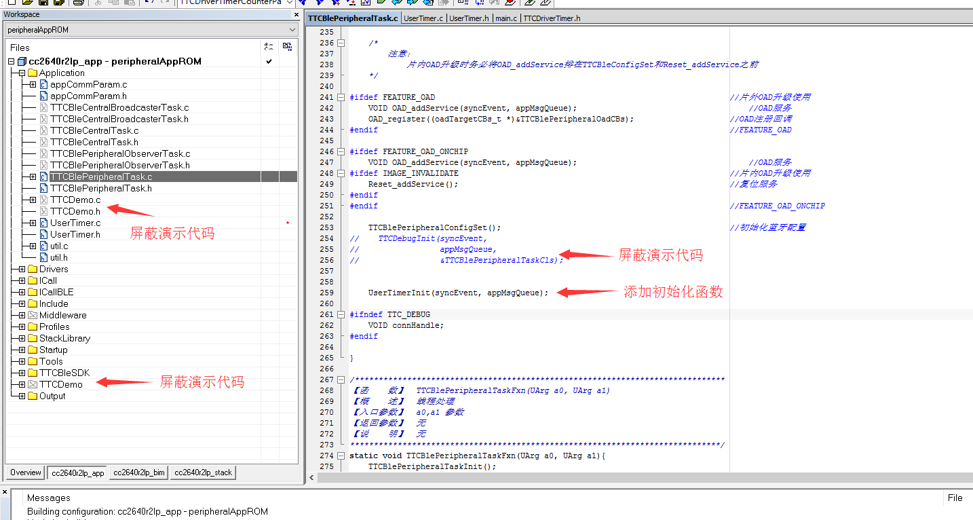Click the Output folder icon
The height and width of the screenshot is (520, 973).
point(33,396)
